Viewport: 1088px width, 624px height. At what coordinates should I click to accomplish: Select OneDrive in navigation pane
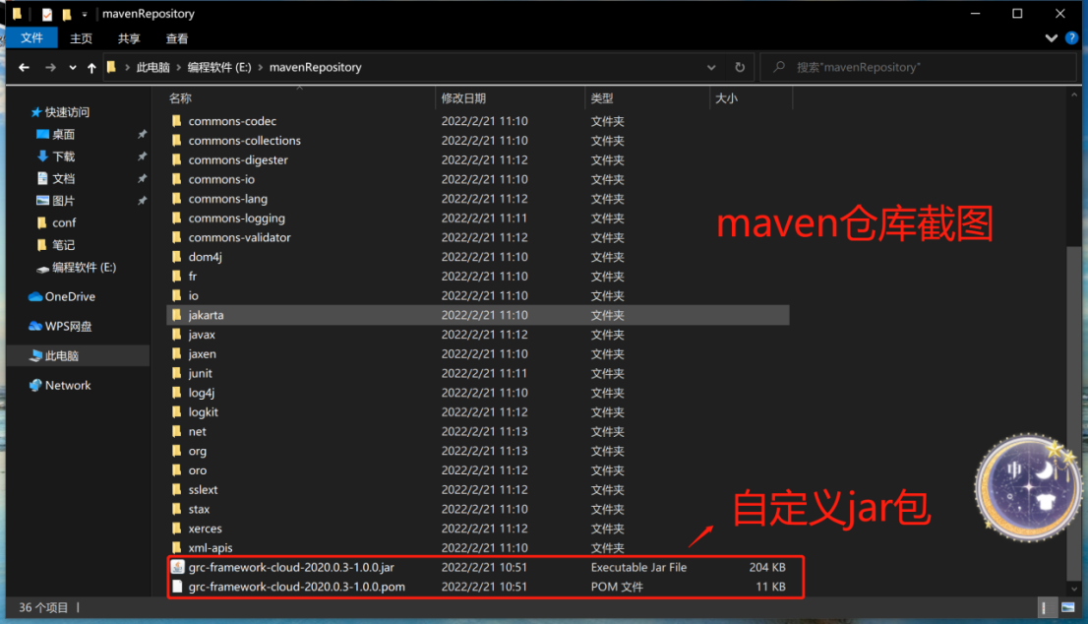pyautogui.click(x=70, y=296)
